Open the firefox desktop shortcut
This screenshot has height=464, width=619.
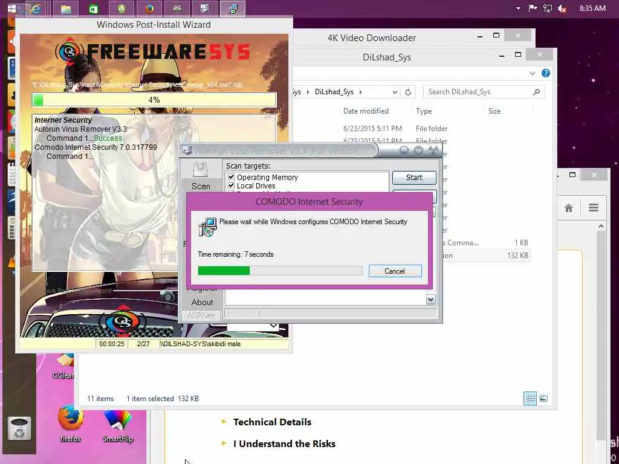70,425
